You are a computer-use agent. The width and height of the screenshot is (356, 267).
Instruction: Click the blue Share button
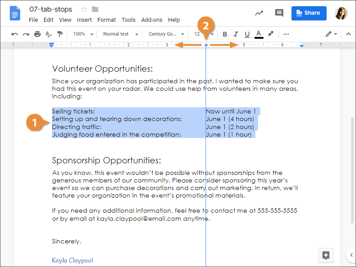(309, 13)
